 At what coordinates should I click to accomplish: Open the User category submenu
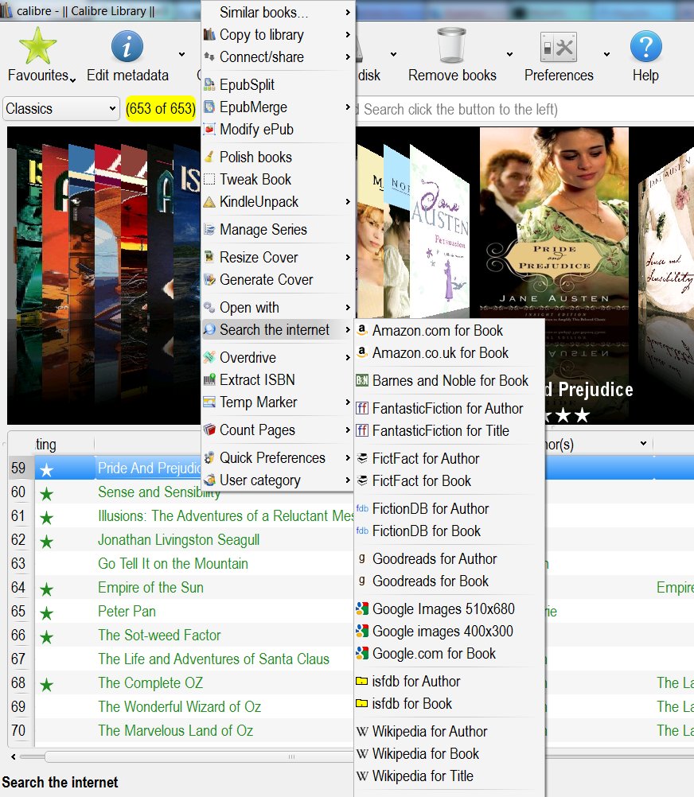click(x=278, y=480)
